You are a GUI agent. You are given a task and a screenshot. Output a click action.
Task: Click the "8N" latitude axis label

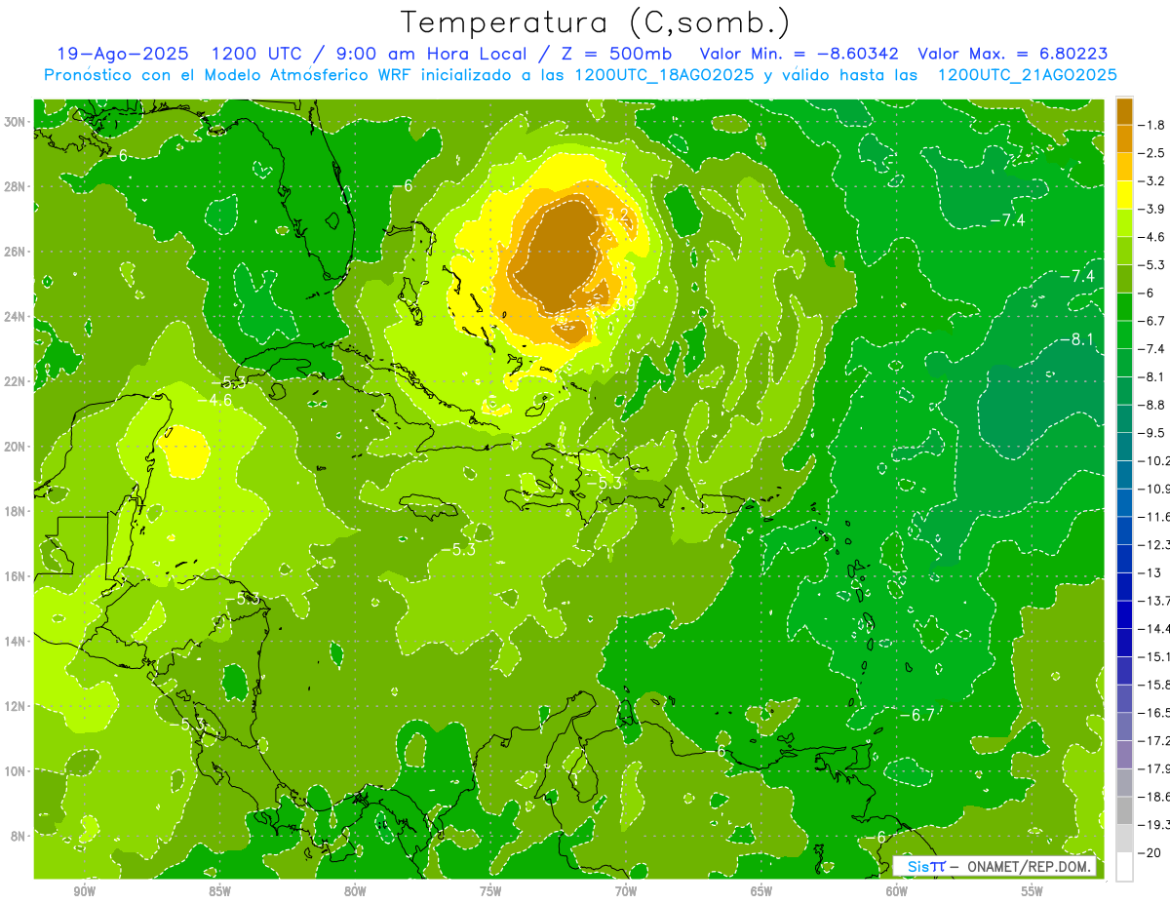(19, 836)
